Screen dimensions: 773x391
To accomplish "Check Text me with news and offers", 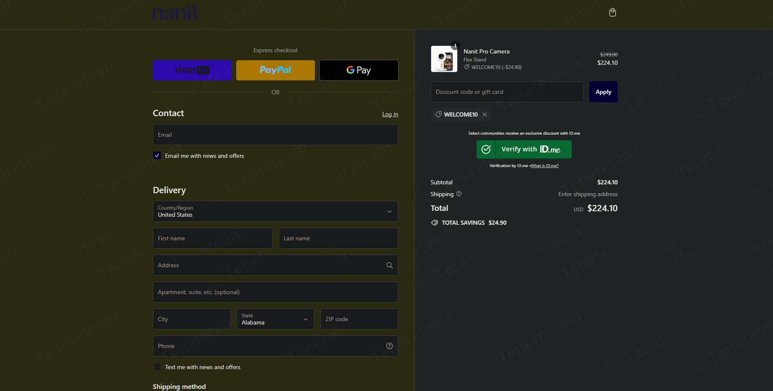I will [157, 367].
